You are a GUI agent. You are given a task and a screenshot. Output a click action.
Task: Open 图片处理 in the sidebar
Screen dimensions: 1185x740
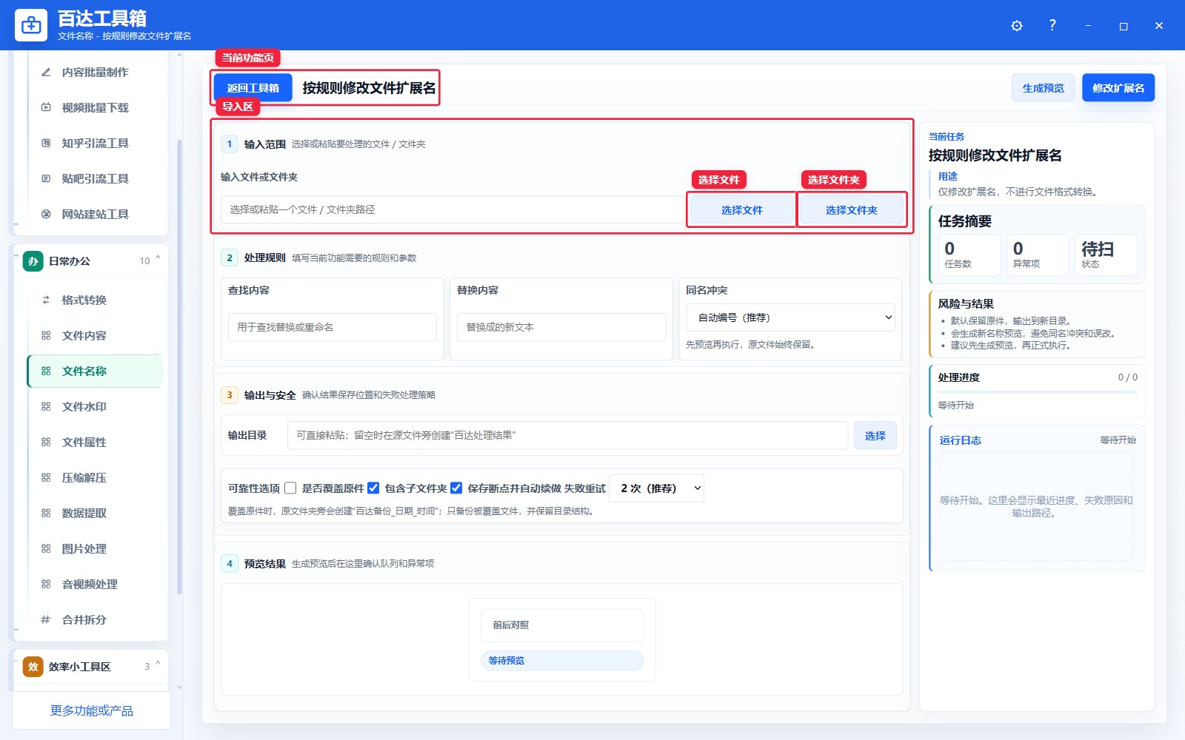95,548
